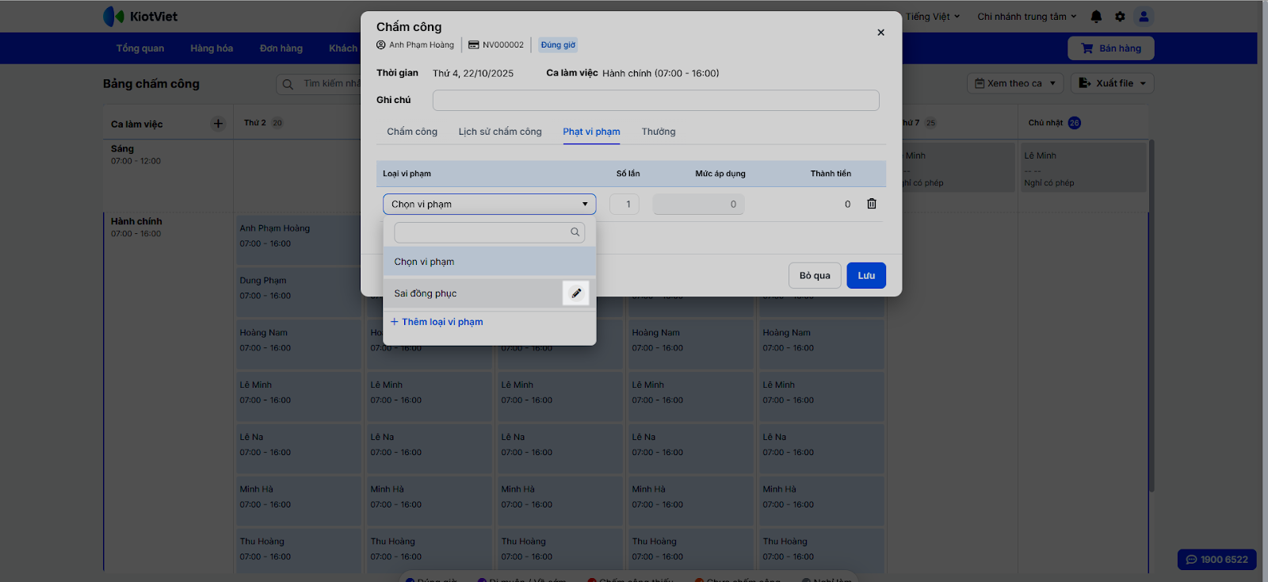
Task: Click the plus icon next to Ca làm việc
Action: [218, 124]
